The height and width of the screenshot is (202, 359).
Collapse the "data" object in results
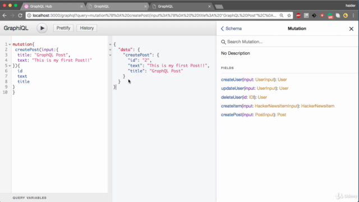[x=110, y=50]
